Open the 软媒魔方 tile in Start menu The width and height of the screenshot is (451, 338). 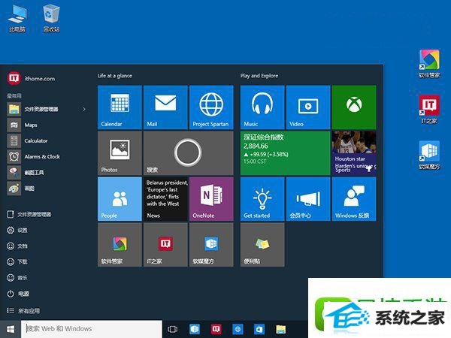tap(211, 245)
